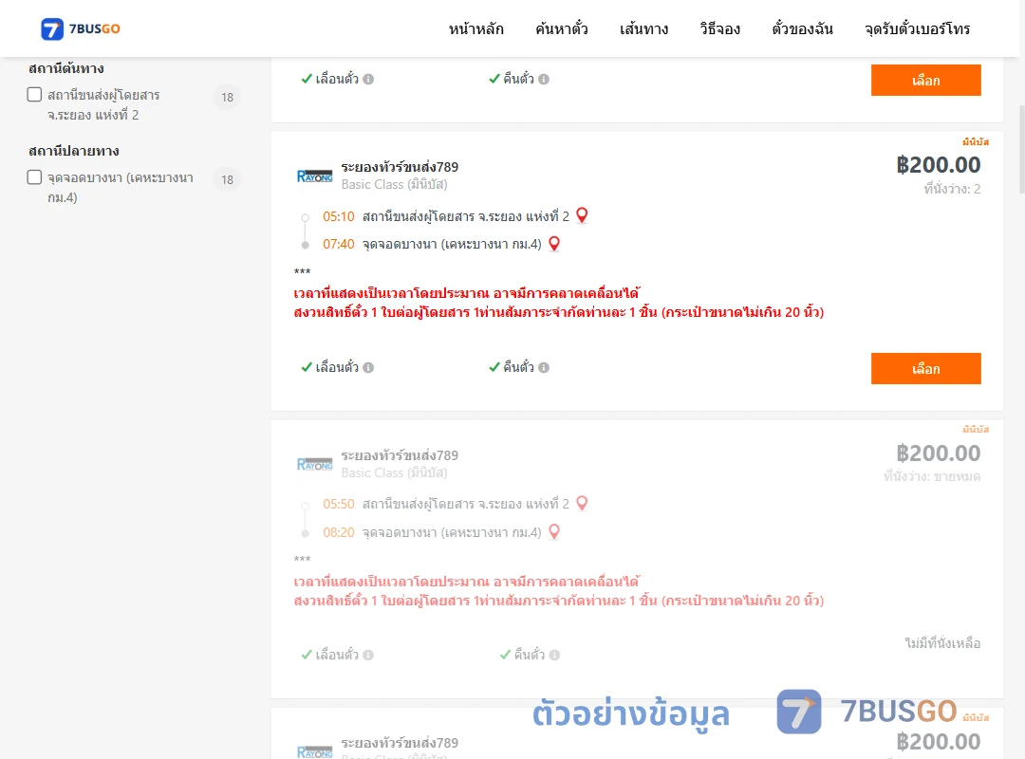Image resolution: width=1025 pixels, height=759 pixels.
Task: Open the หน้าหลัก menu item
Action: click(x=475, y=28)
